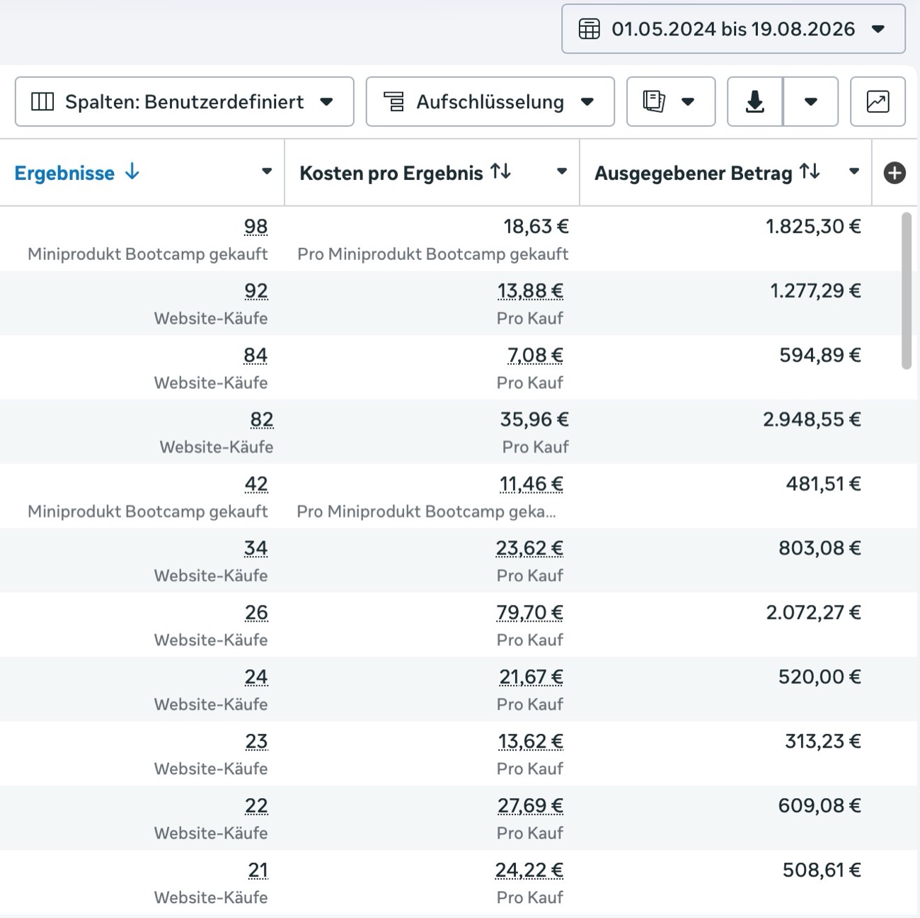Sort by Ausgegebener Betrag header
This screenshot has height=918, width=920.
coord(693,173)
